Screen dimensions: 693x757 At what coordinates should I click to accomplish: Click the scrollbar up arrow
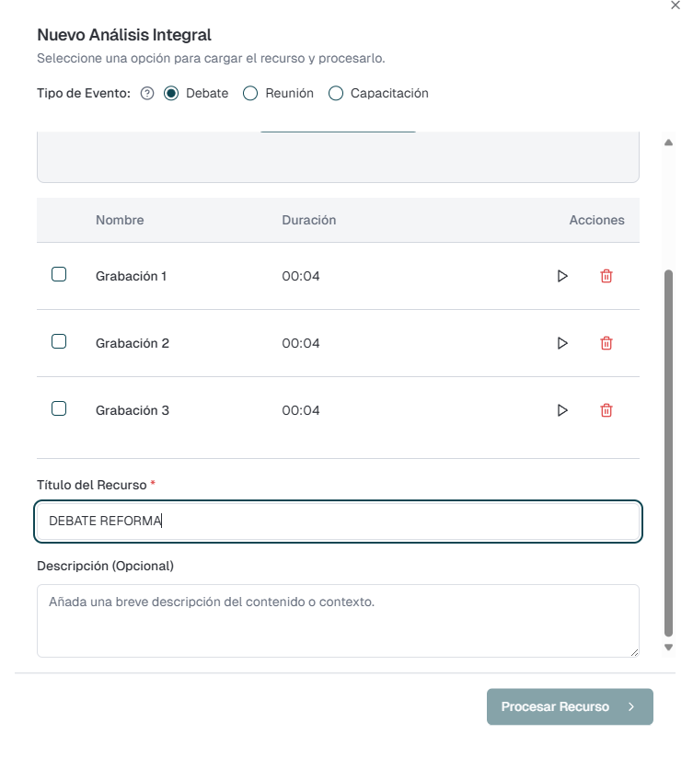(x=669, y=143)
